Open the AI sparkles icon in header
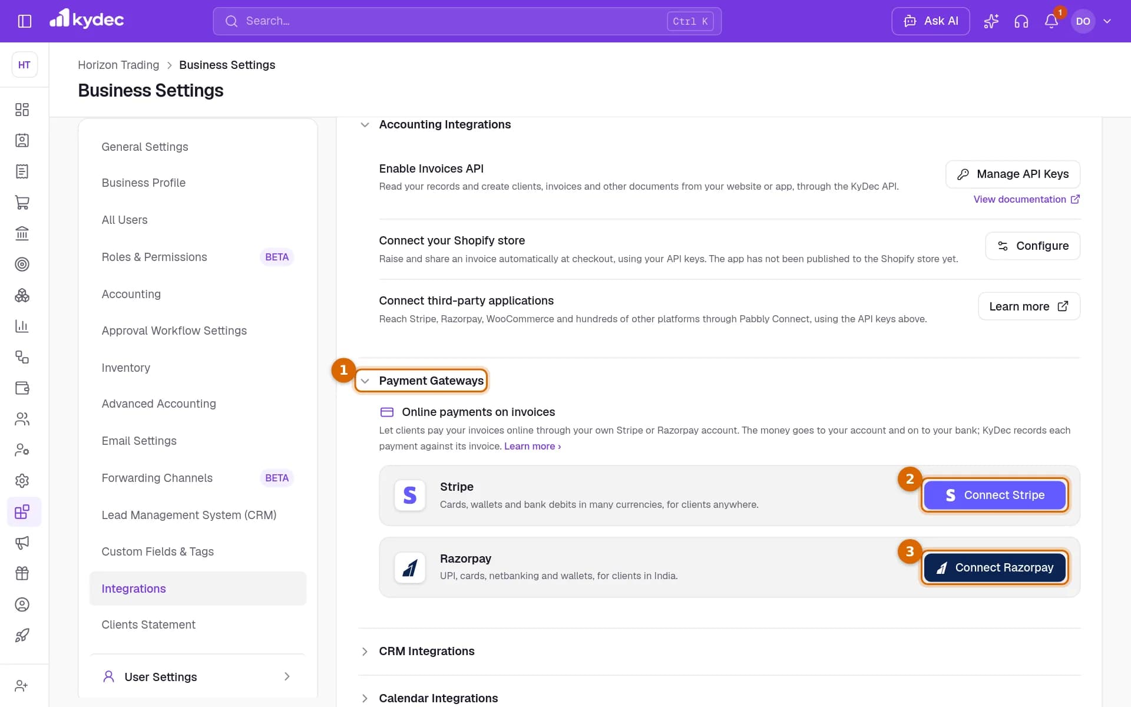Image resolution: width=1131 pixels, height=707 pixels. [991, 21]
